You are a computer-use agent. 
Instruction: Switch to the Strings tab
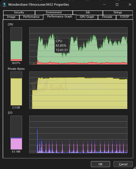(118, 13)
